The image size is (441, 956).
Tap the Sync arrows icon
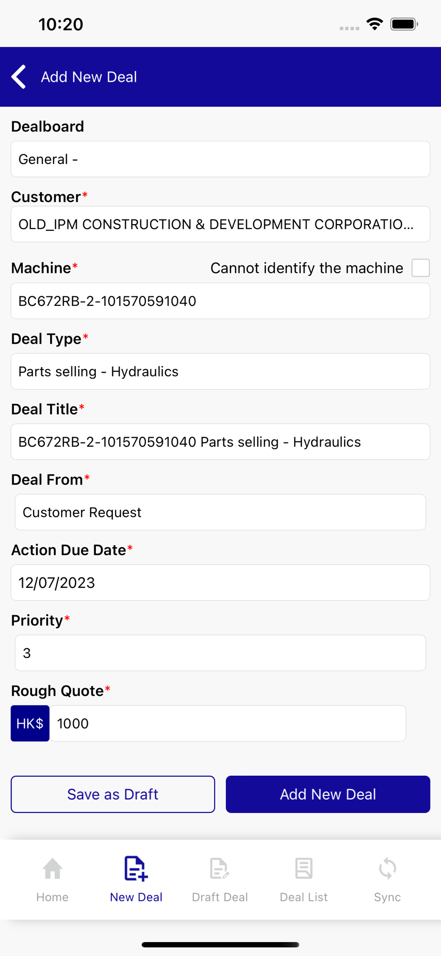tap(387, 869)
